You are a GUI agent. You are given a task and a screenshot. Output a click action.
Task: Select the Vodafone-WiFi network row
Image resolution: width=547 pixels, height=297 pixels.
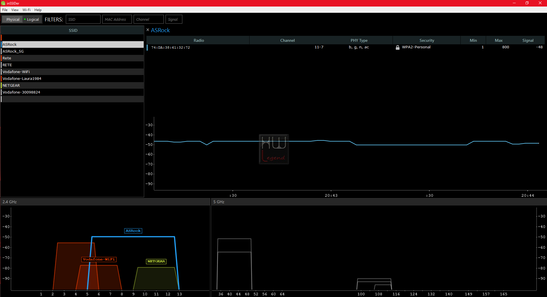click(x=72, y=72)
